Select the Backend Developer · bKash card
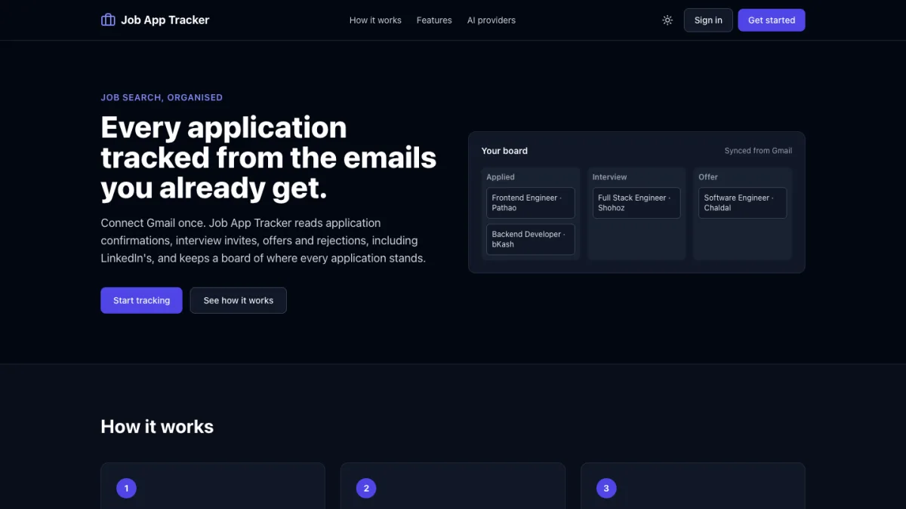 pos(531,239)
